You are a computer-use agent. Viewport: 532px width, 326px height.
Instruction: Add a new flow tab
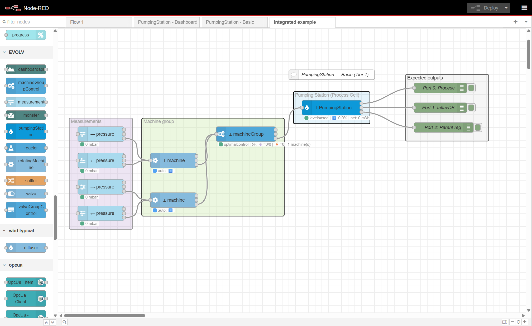coord(515,22)
